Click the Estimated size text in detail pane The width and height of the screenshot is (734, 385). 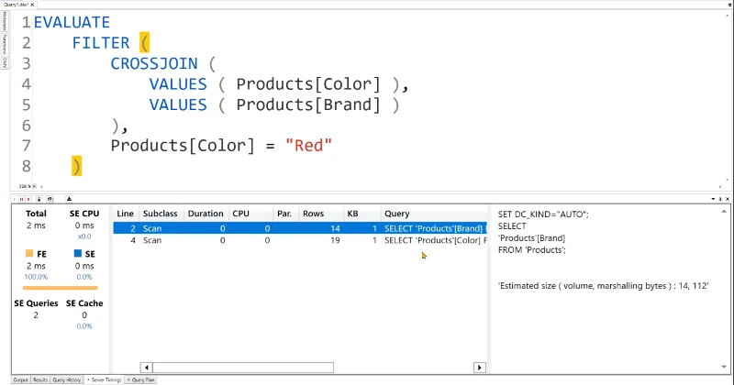point(604,286)
